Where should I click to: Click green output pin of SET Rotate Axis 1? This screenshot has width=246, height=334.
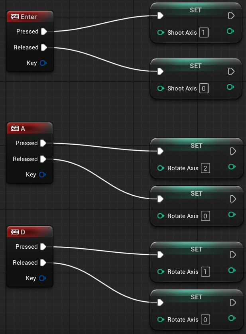[232, 270]
